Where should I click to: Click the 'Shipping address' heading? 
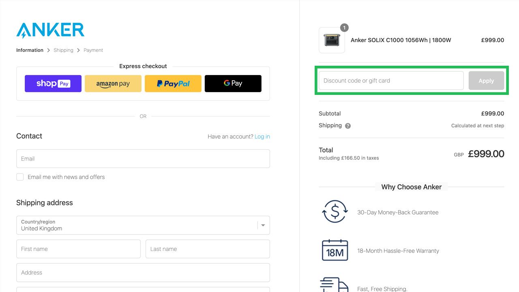[45, 203]
